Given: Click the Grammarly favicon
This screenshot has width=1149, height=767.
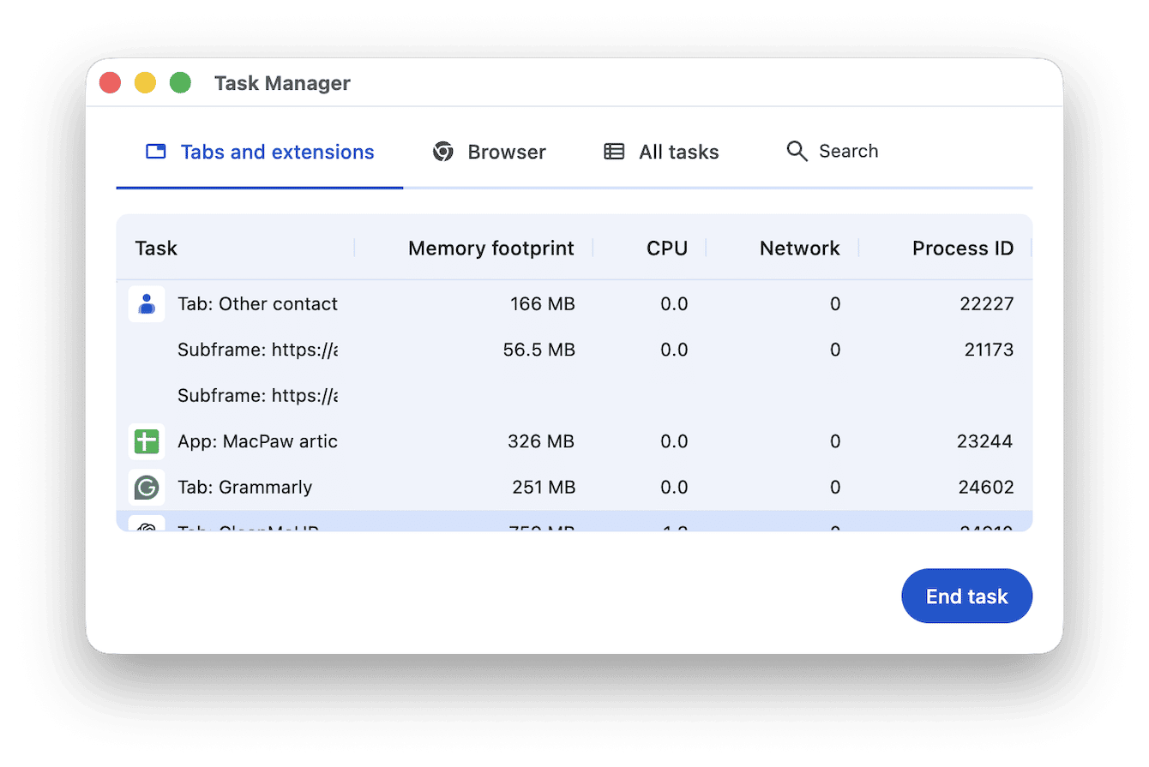Looking at the screenshot, I should coord(147,487).
